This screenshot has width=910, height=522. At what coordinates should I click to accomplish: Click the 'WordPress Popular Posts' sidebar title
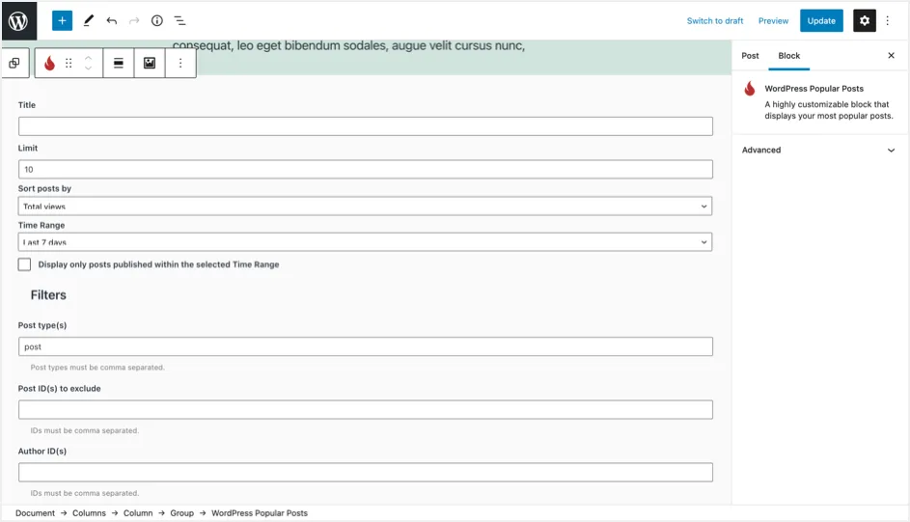813,89
